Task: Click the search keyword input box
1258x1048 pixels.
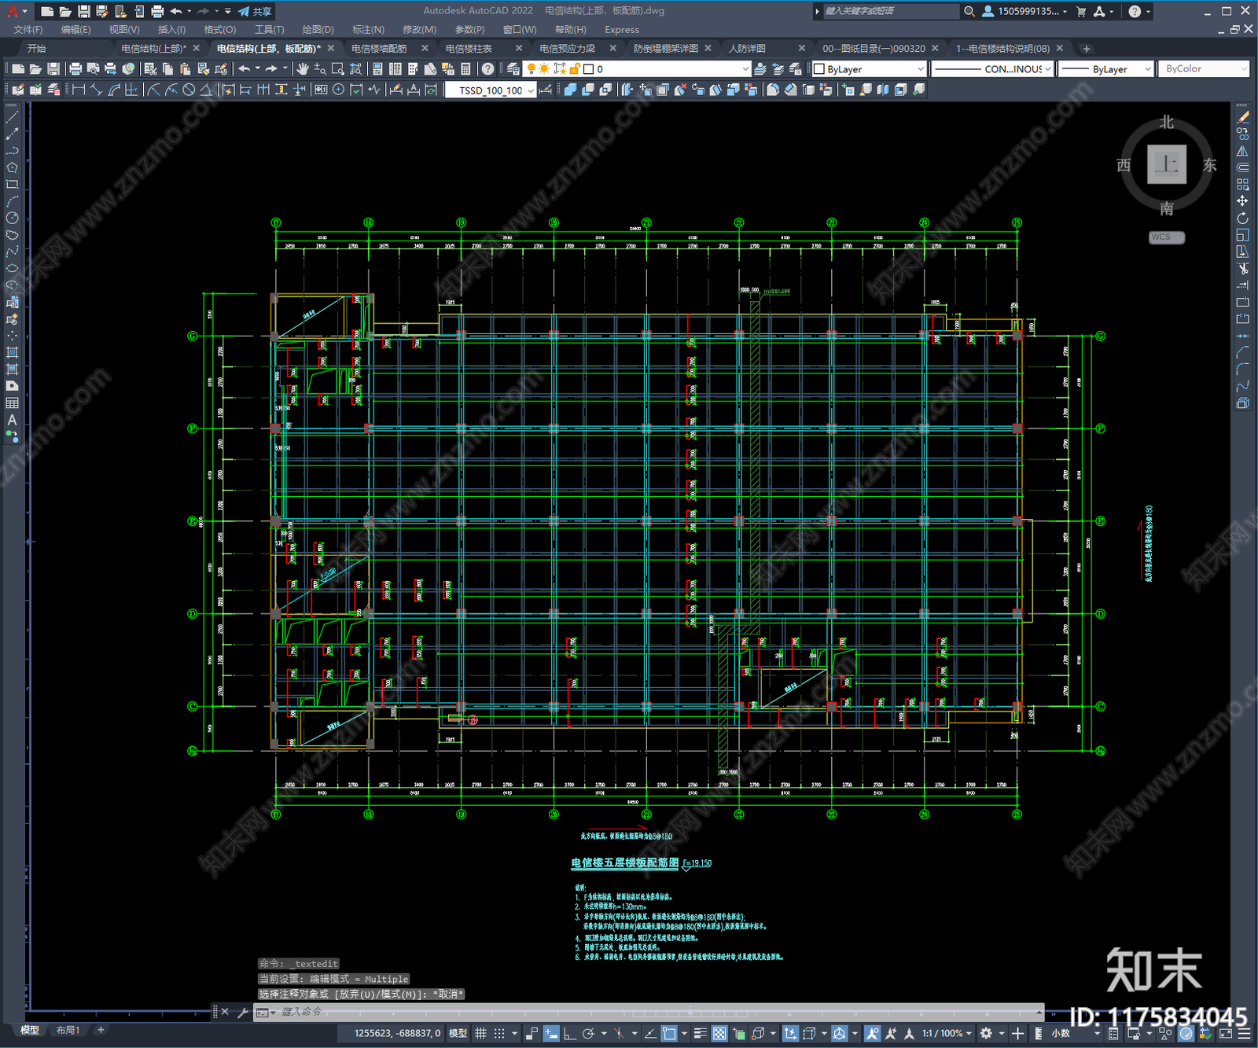Action: coord(888,11)
